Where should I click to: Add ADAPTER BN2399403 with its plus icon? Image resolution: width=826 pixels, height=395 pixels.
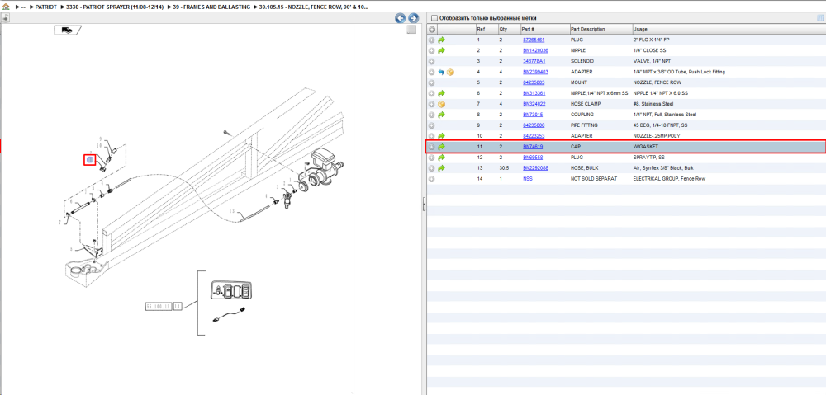pyautogui.click(x=431, y=72)
